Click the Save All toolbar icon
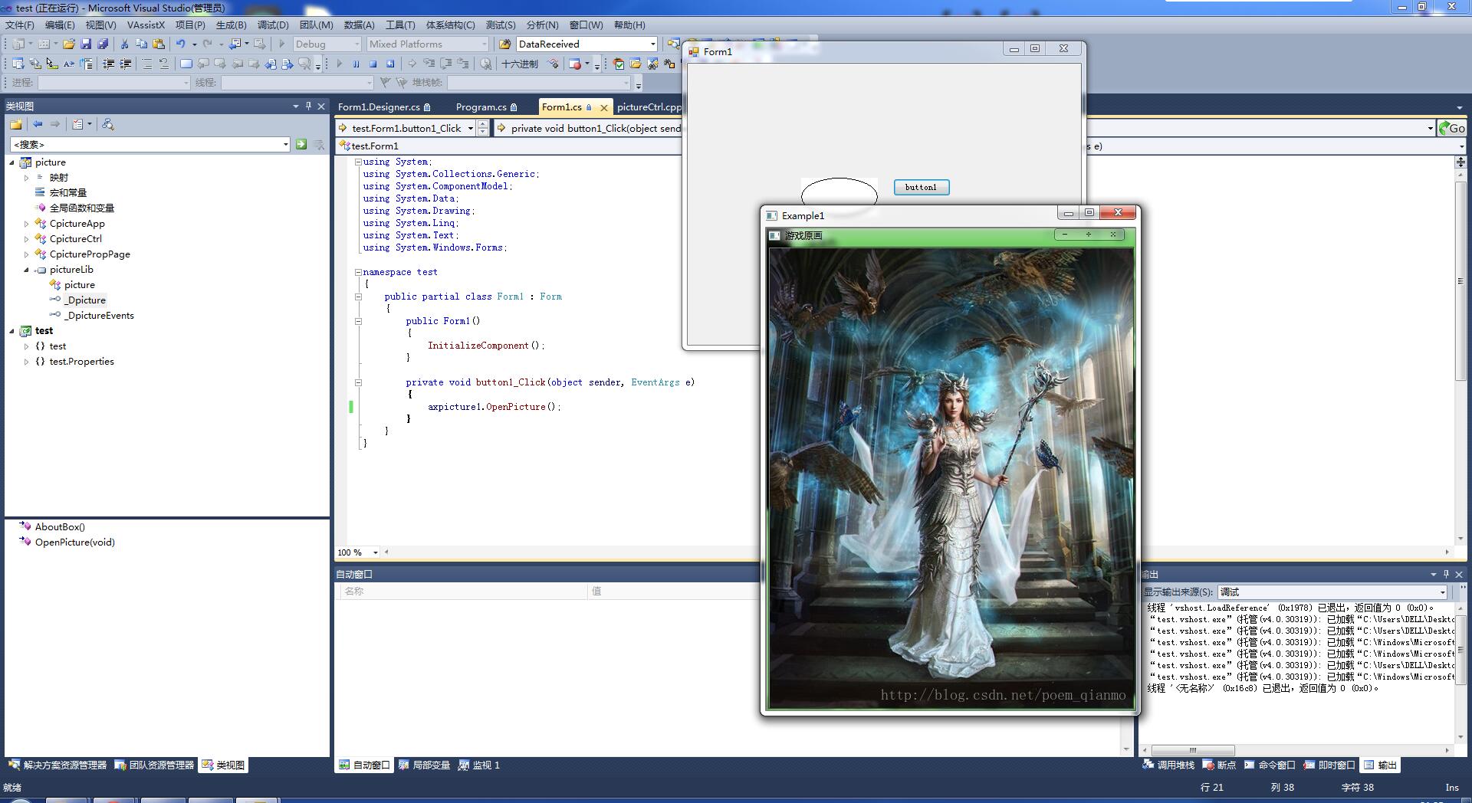Viewport: 1472px width, 803px height. click(x=102, y=44)
